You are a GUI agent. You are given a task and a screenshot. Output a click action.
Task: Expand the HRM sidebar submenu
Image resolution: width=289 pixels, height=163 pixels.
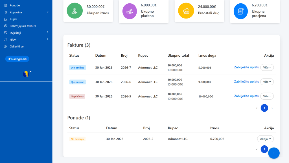(48, 39)
